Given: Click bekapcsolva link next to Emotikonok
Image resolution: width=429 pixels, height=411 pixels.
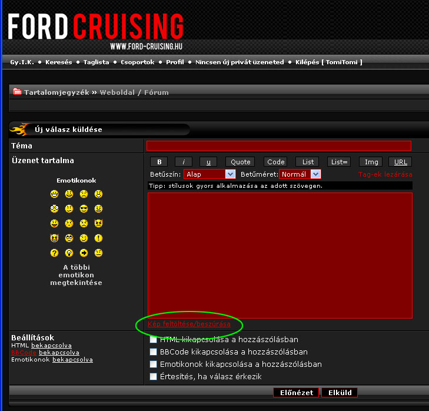Looking at the screenshot, I should [72, 360].
